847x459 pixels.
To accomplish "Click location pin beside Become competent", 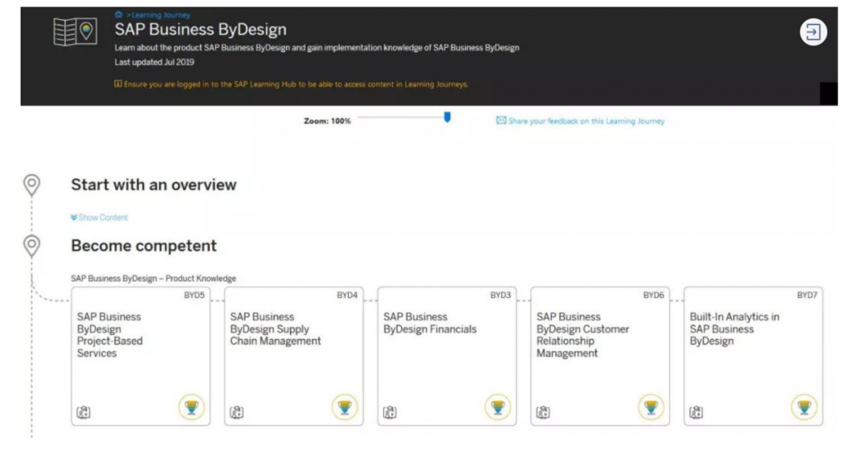I will click(31, 246).
